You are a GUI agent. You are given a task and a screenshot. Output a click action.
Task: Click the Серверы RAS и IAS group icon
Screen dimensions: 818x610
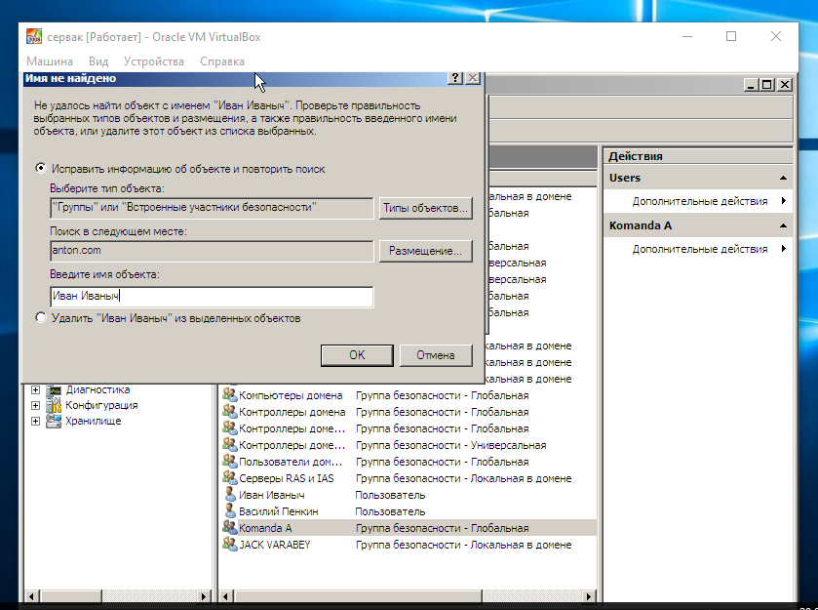(230, 478)
